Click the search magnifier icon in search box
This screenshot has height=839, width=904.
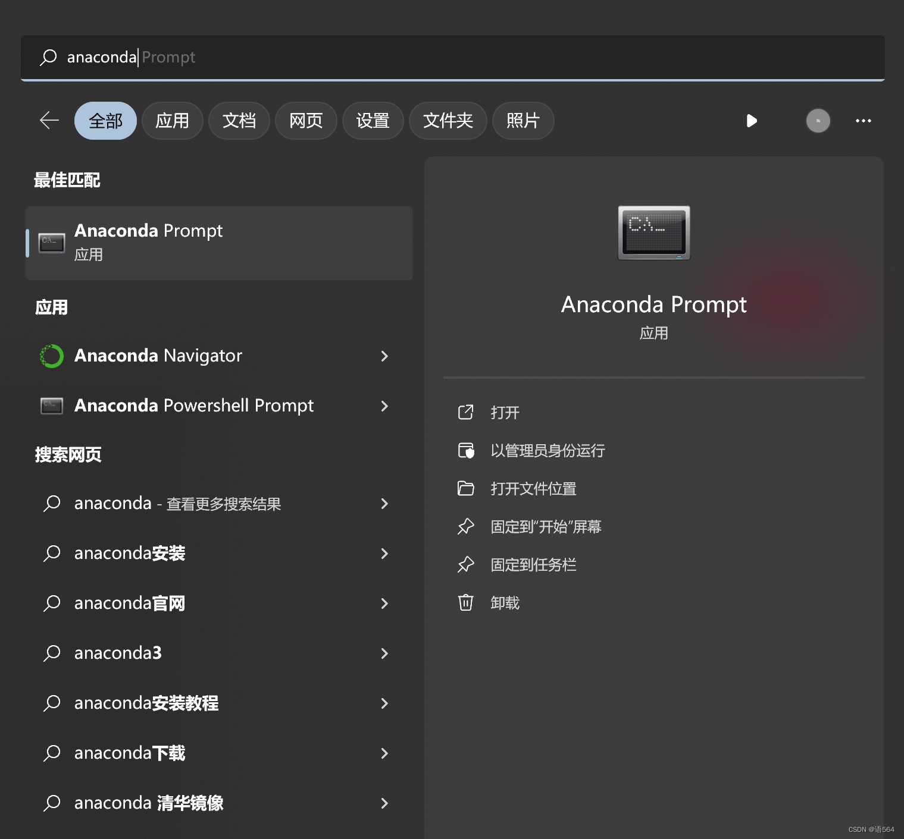(48, 57)
